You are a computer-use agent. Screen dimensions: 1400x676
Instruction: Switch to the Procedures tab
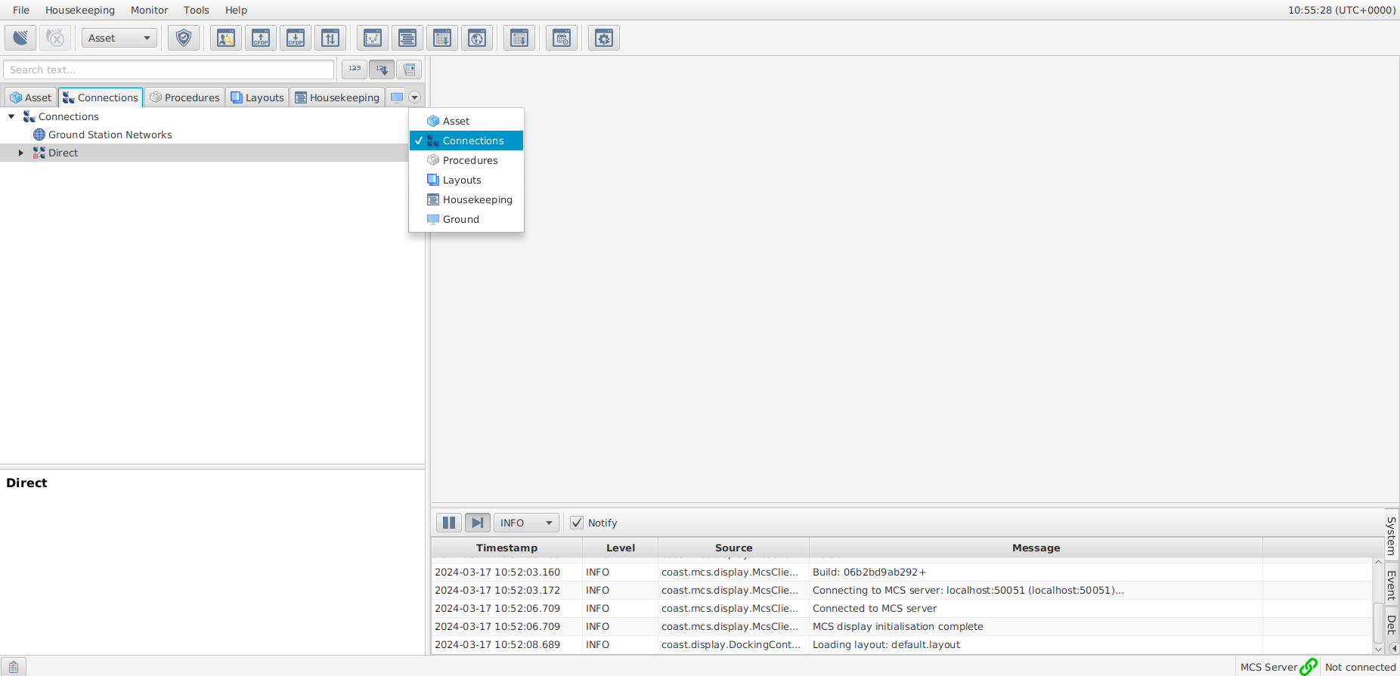tap(184, 97)
